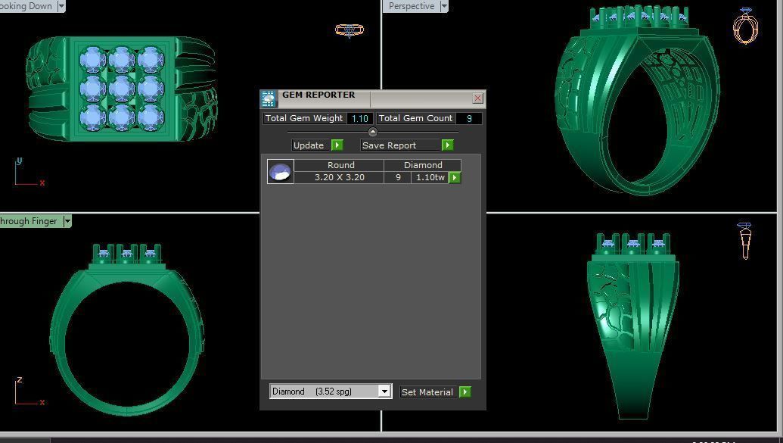
Task: Click the Update button
Action: (311, 145)
